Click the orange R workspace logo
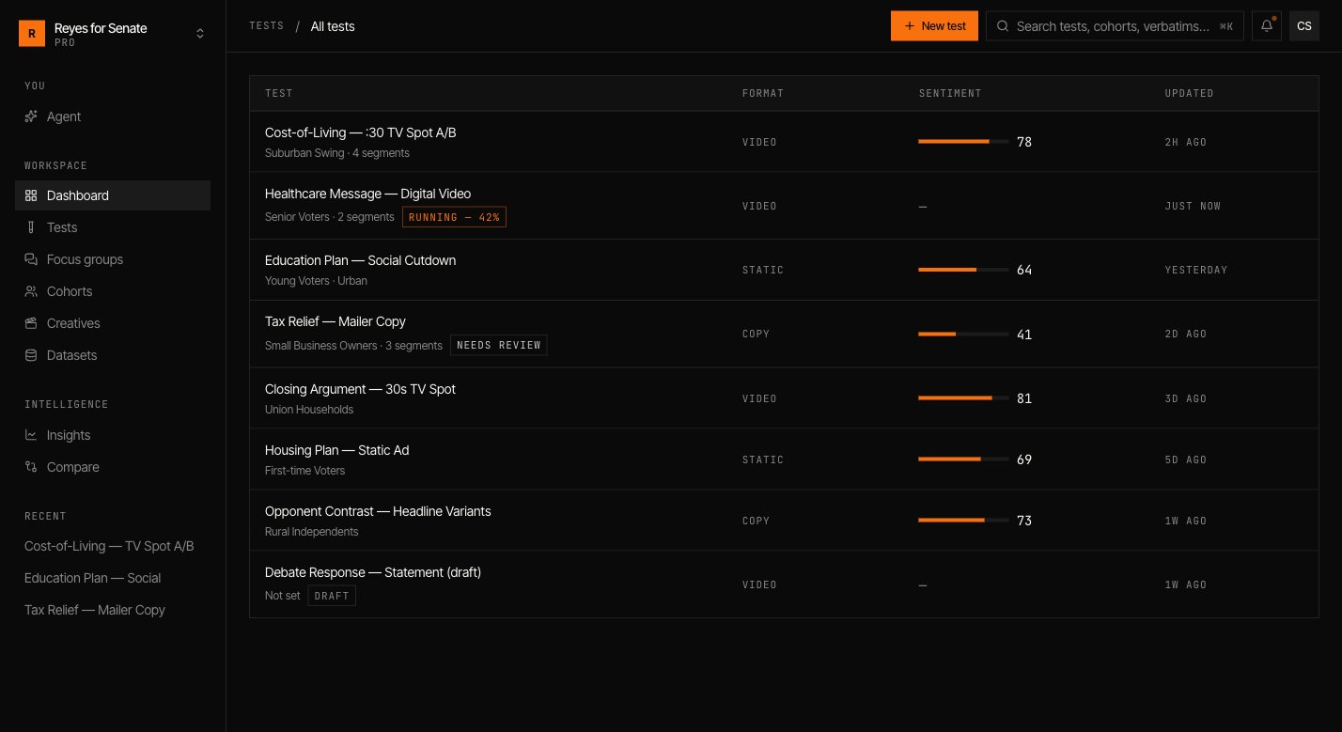The image size is (1342, 732). [x=32, y=34]
